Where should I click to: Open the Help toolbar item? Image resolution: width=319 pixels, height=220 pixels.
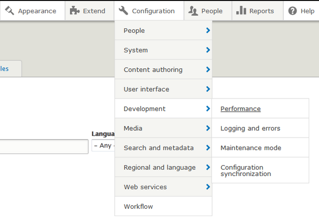click(x=301, y=11)
